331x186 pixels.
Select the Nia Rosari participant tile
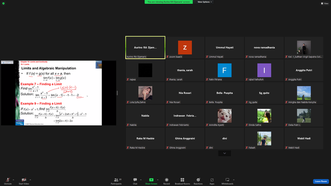click(185, 93)
